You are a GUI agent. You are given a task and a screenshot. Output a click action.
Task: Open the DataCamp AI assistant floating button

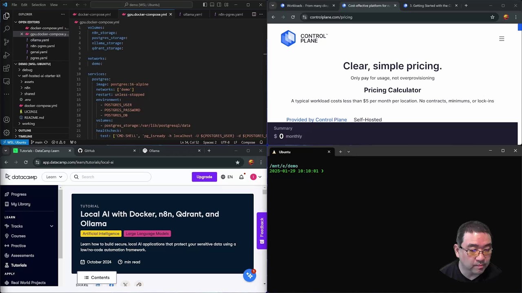(250, 276)
